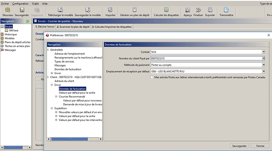Viewport: 272px width, 151px height.
Task: Open the Fichier menu
Action: [x=5, y=4]
